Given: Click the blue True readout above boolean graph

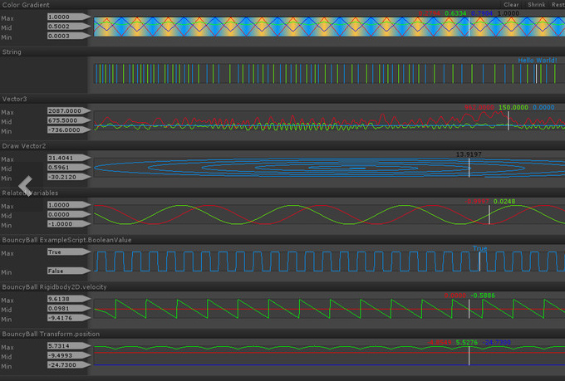Looking at the screenshot, I should (x=479, y=248).
